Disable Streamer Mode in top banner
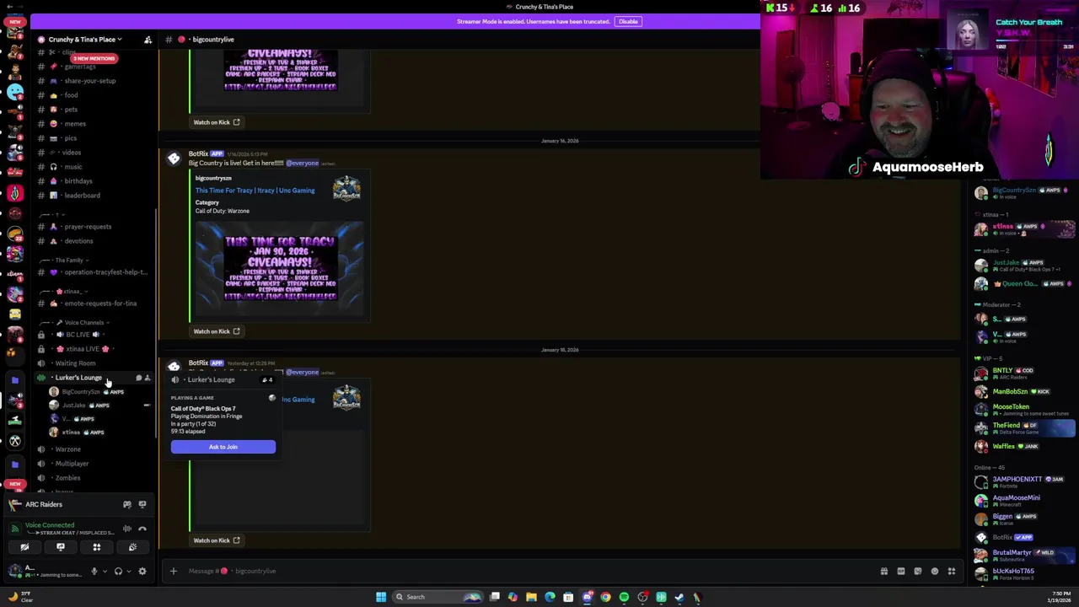The image size is (1079, 607). (628, 21)
